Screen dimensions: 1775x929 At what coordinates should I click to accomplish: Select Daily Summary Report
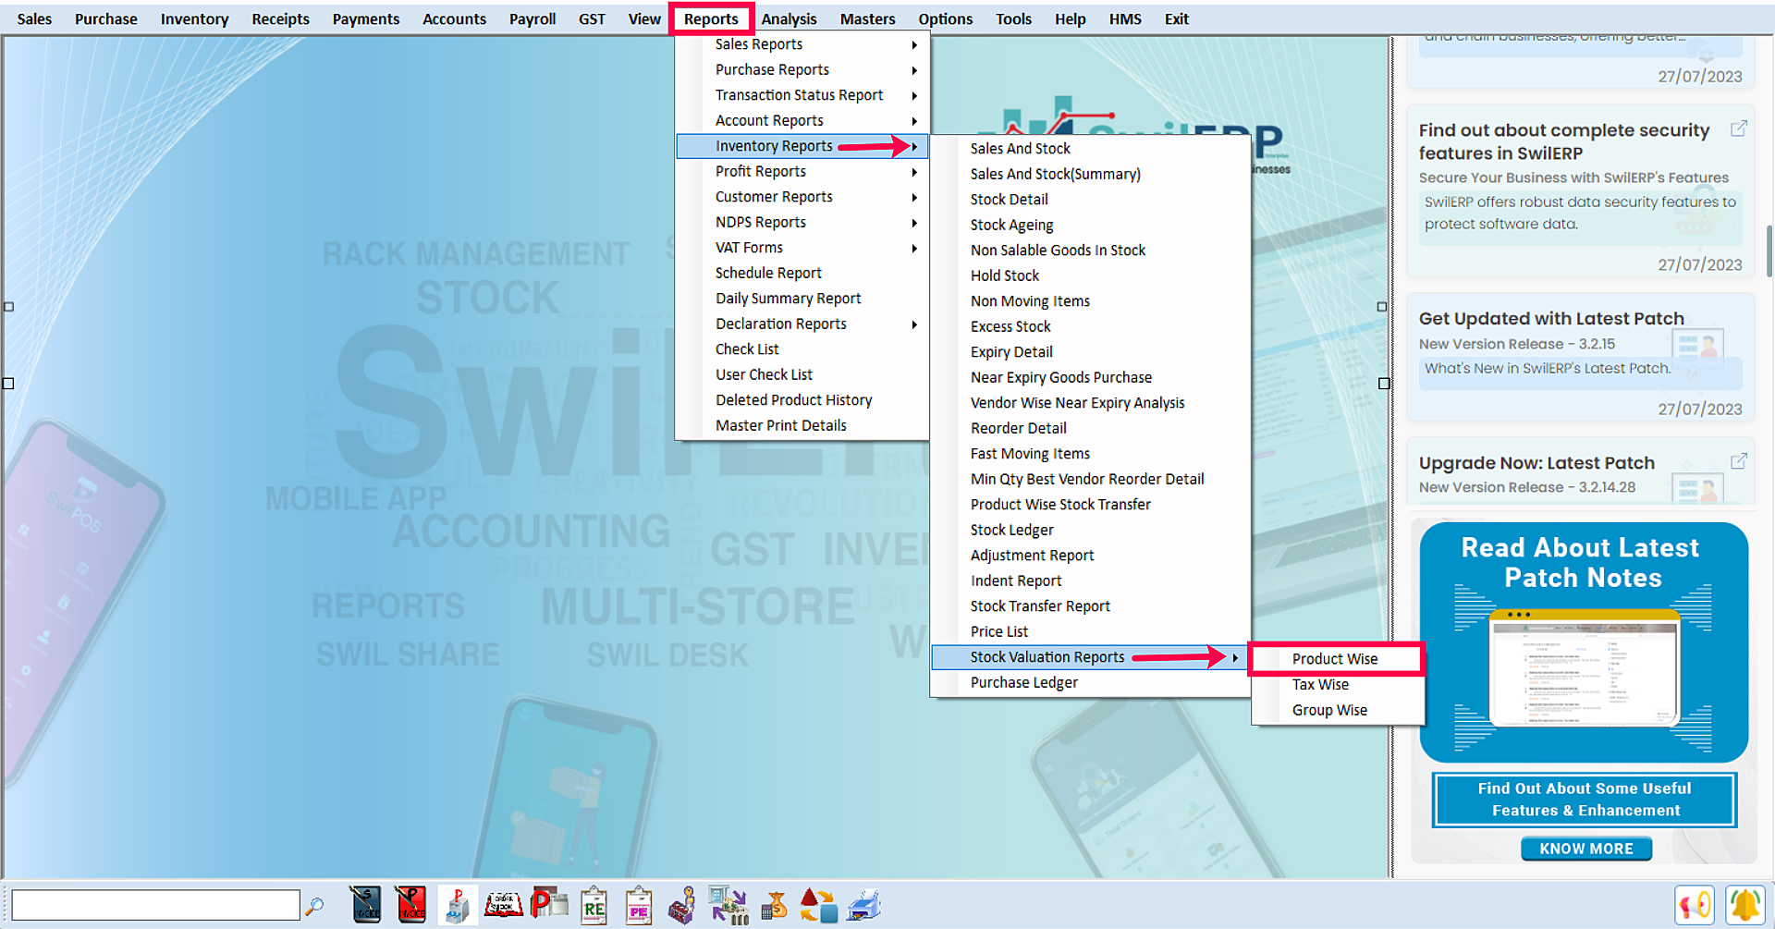click(x=802, y=299)
